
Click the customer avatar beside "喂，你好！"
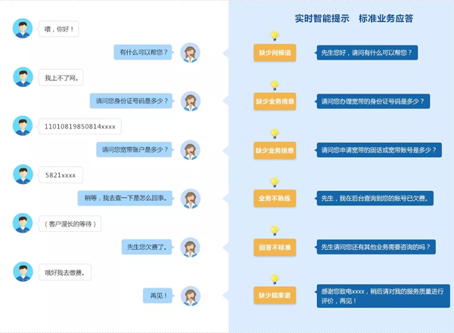click(x=23, y=29)
